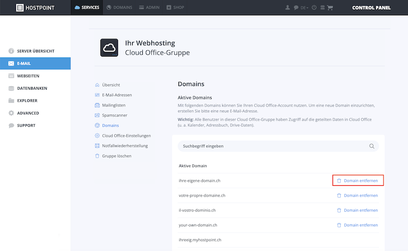Click the Datenbanken database icon
The width and height of the screenshot is (408, 251).
coord(11,89)
